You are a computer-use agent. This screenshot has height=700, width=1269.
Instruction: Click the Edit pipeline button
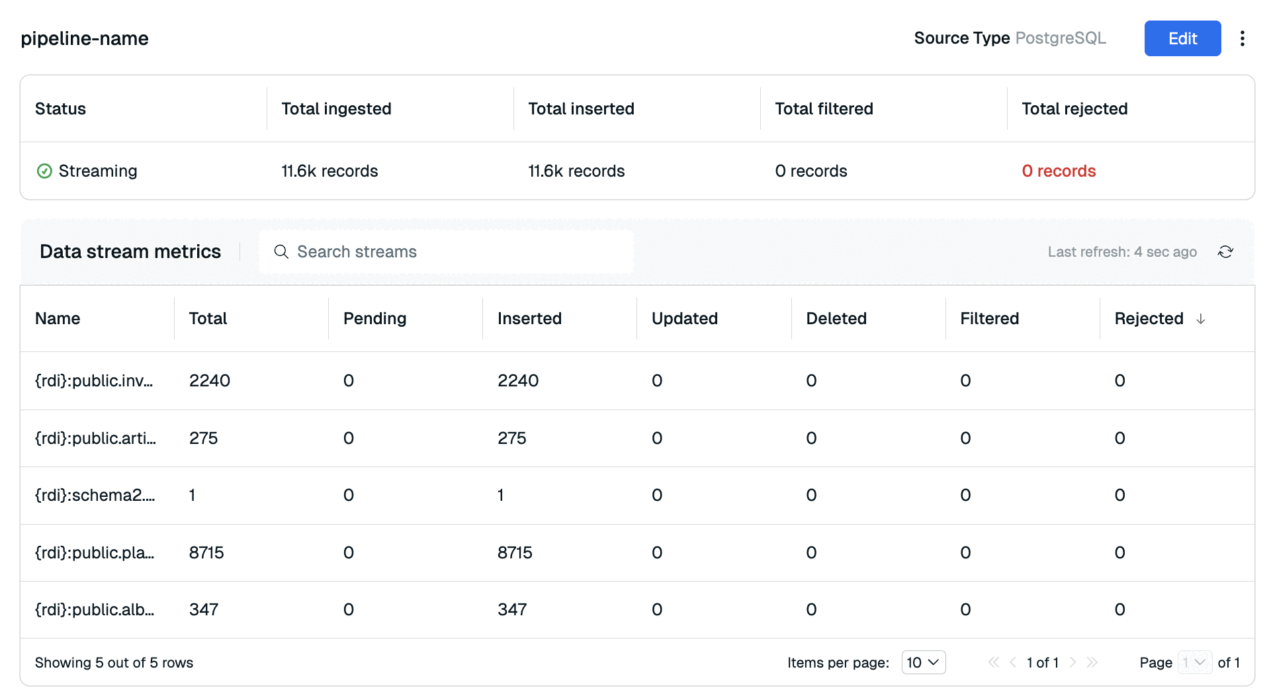tap(1182, 38)
